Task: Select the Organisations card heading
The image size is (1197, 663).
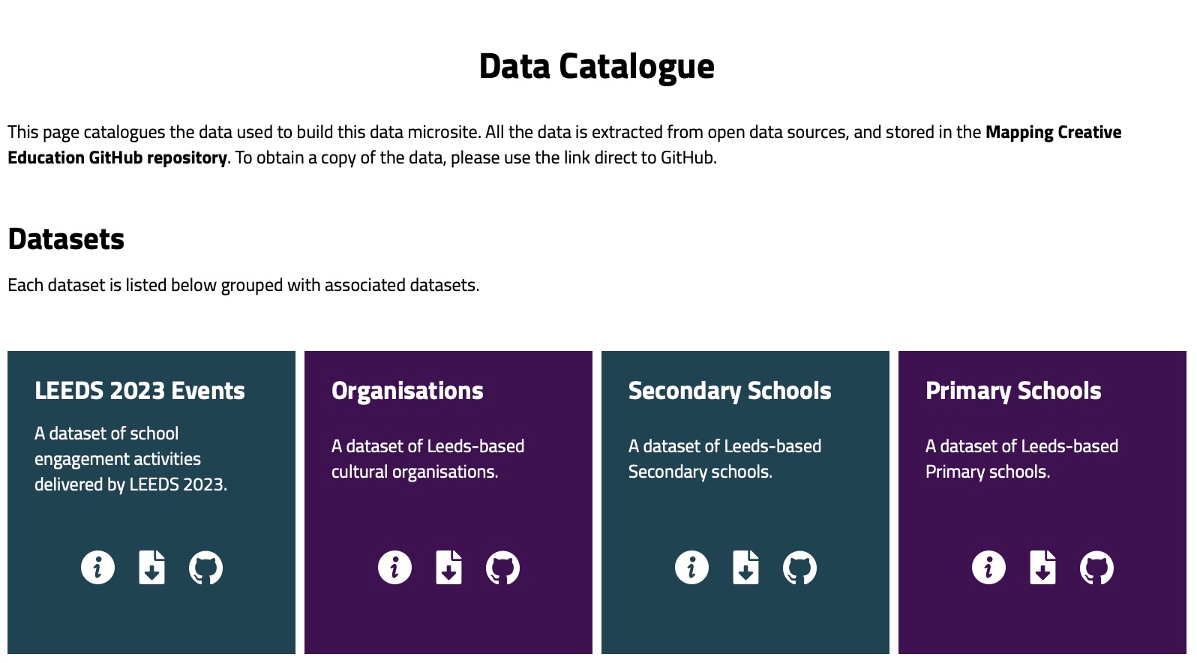Action: (x=407, y=391)
